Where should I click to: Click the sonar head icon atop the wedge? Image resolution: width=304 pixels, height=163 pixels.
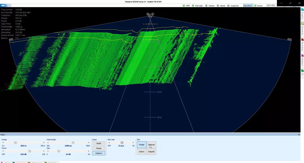150,15
